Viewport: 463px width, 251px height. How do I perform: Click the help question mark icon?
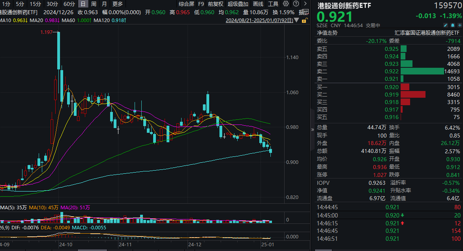(295, 4)
